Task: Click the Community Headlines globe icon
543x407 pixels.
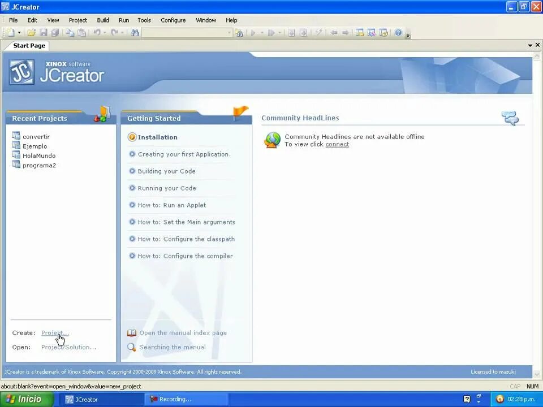Action: [x=273, y=140]
